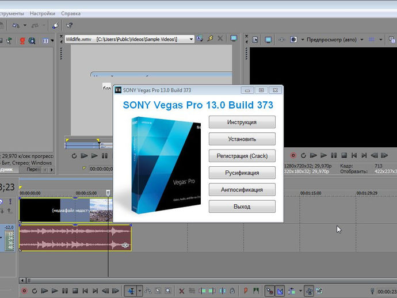Select the Normal Edit tool in timeline toolbar

131,291
